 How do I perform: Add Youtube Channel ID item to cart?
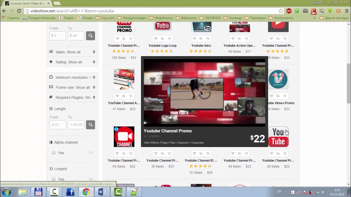208,153
